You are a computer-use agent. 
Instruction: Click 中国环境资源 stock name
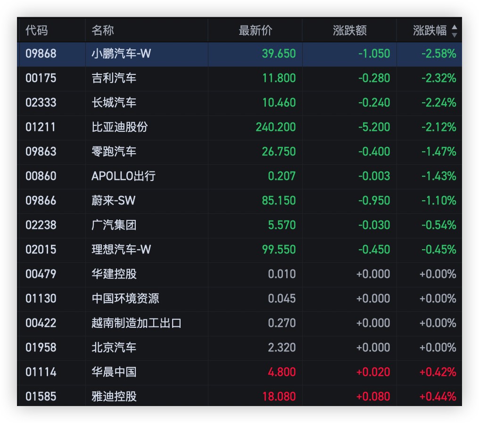[125, 299]
